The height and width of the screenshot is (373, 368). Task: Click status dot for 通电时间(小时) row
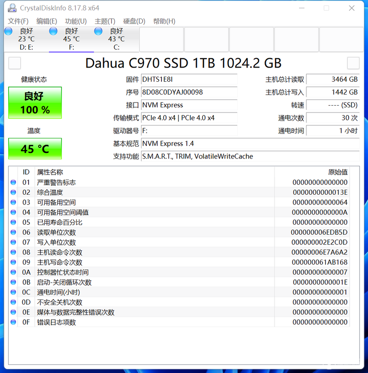[13, 292]
